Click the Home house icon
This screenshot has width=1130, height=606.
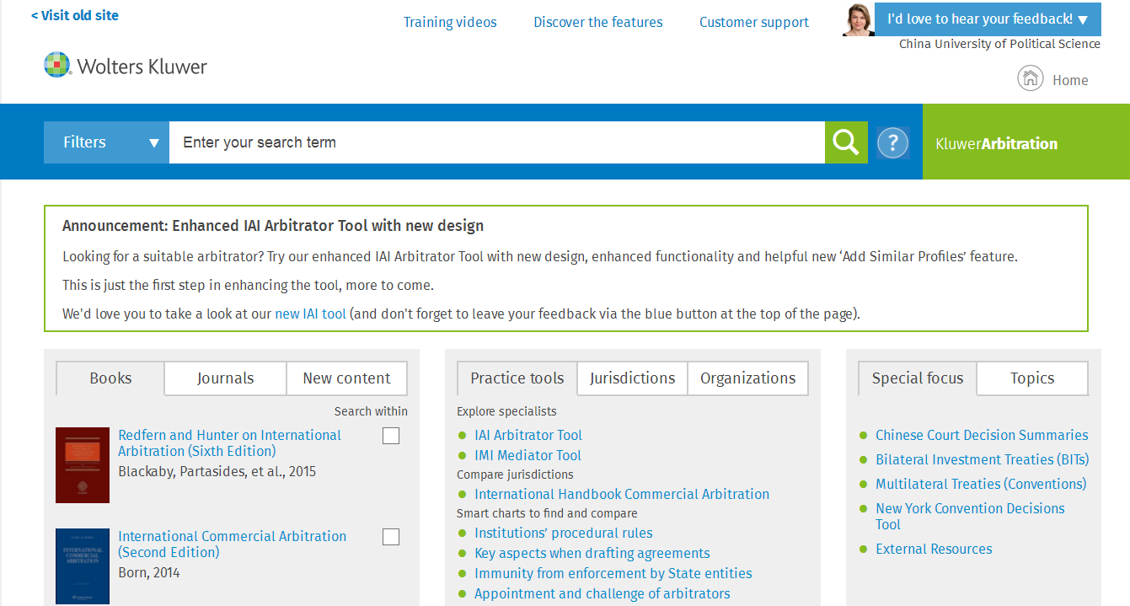coord(1030,79)
